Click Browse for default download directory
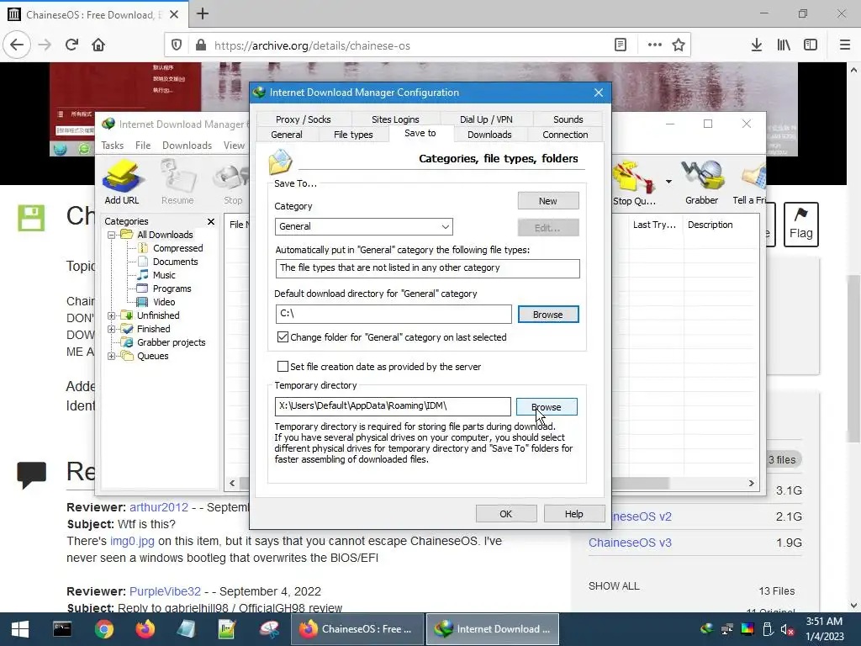861x646 pixels. (548, 315)
